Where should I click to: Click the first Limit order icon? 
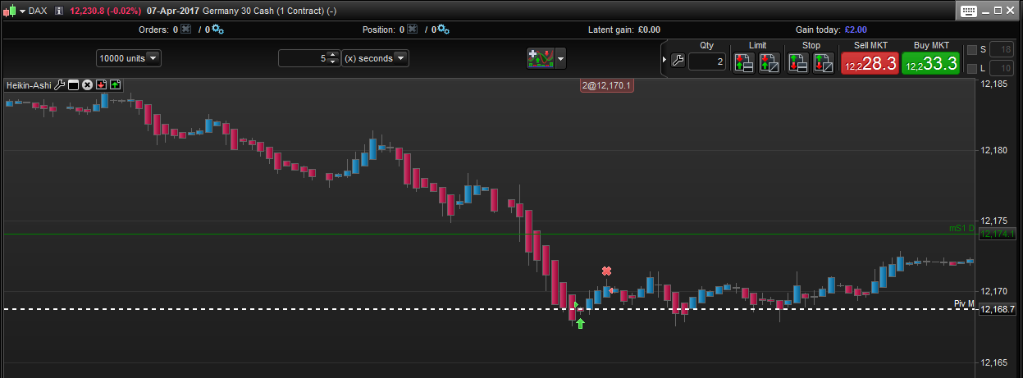pyautogui.click(x=744, y=62)
